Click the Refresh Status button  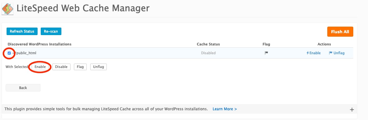[22, 31]
